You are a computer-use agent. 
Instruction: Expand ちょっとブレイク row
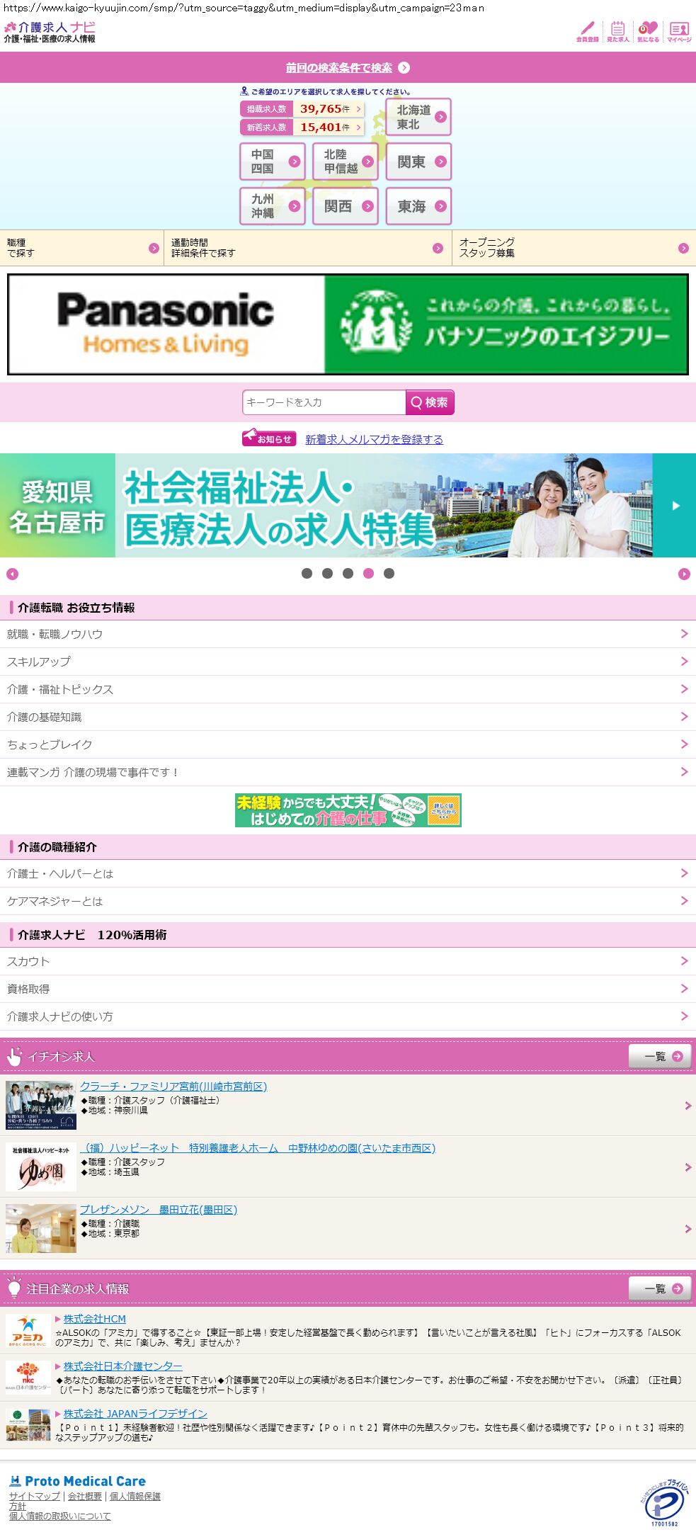348,744
